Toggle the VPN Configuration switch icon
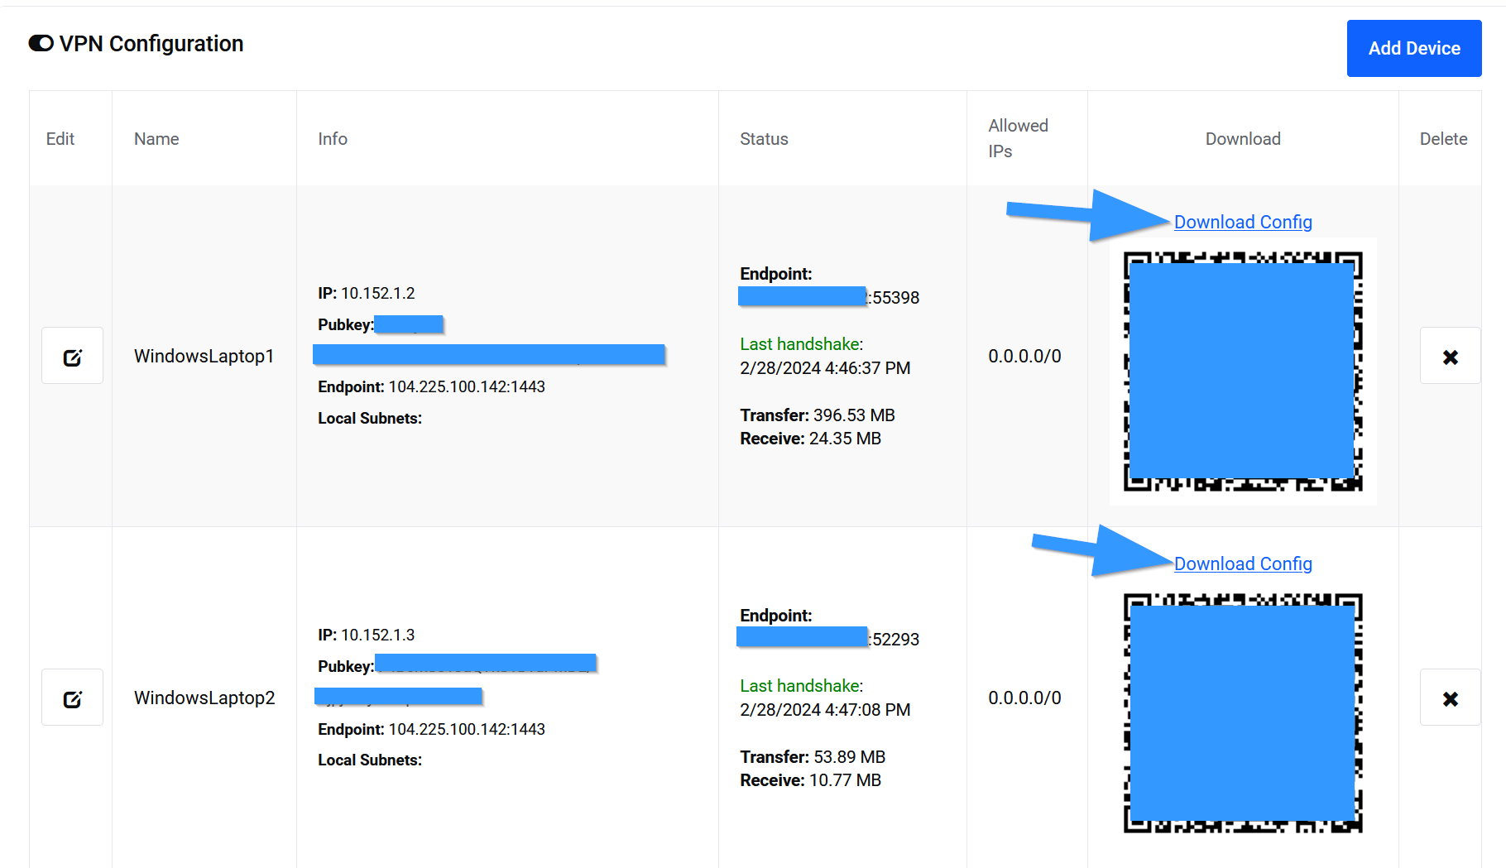 (x=41, y=44)
